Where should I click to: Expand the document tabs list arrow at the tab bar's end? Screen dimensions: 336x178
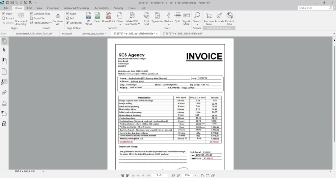334,34
